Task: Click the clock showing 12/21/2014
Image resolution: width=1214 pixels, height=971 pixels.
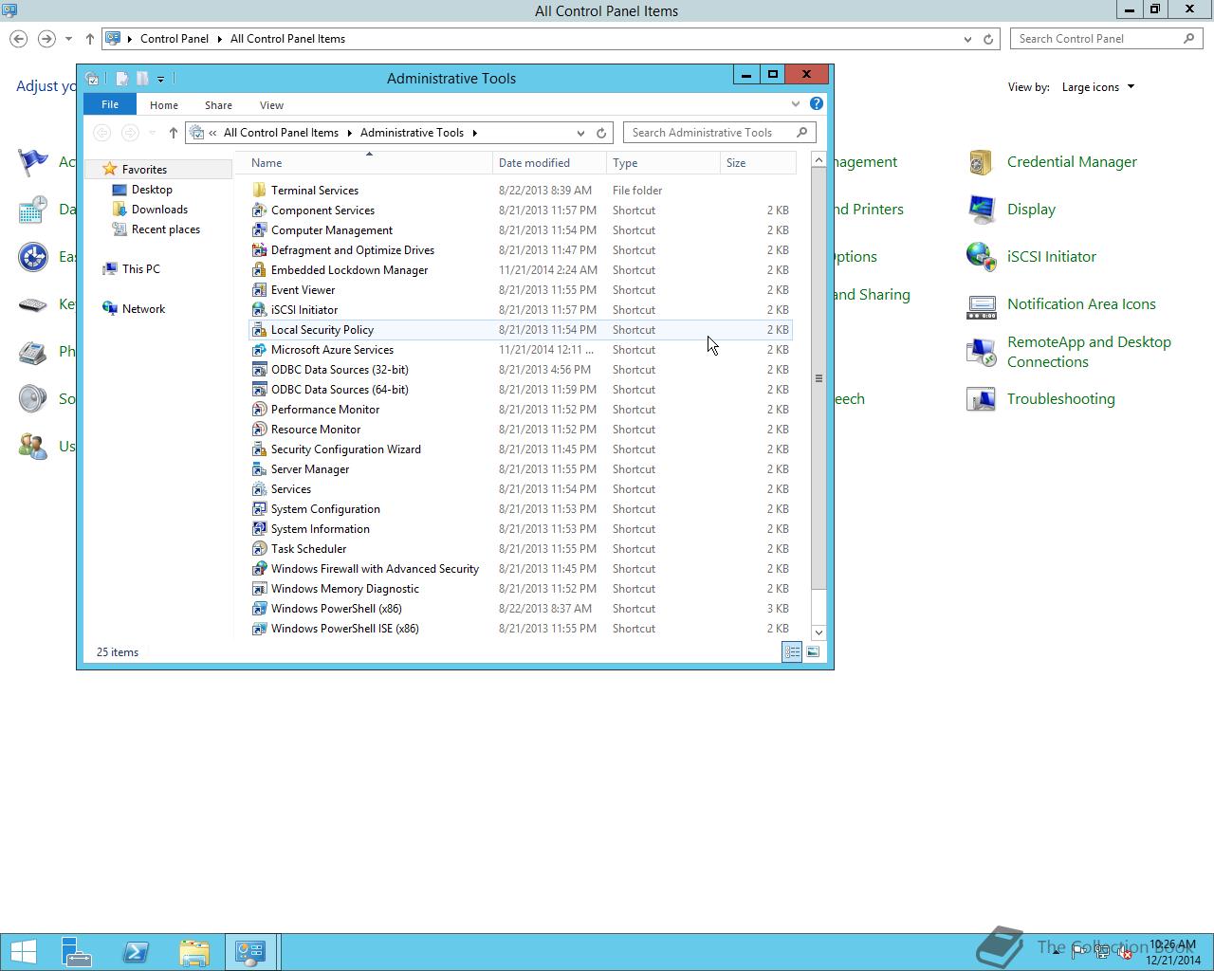Action: [1174, 952]
